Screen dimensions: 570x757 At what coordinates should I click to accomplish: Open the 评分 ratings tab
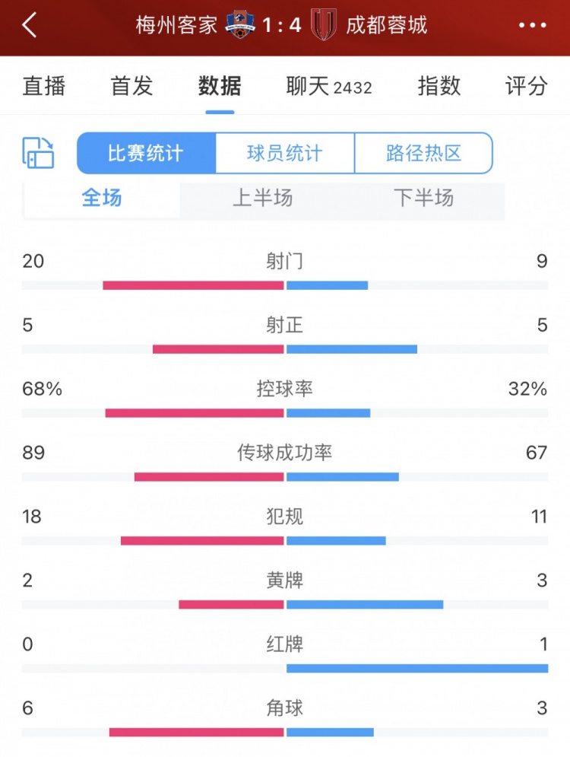pyautogui.click(x=526, y=86)
